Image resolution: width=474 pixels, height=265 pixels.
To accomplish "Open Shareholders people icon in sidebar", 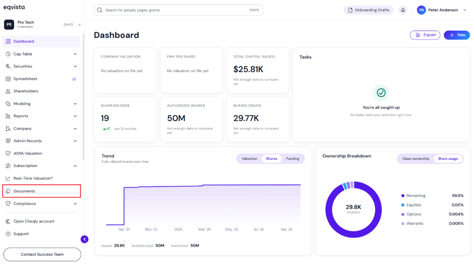I will (8, 91).
